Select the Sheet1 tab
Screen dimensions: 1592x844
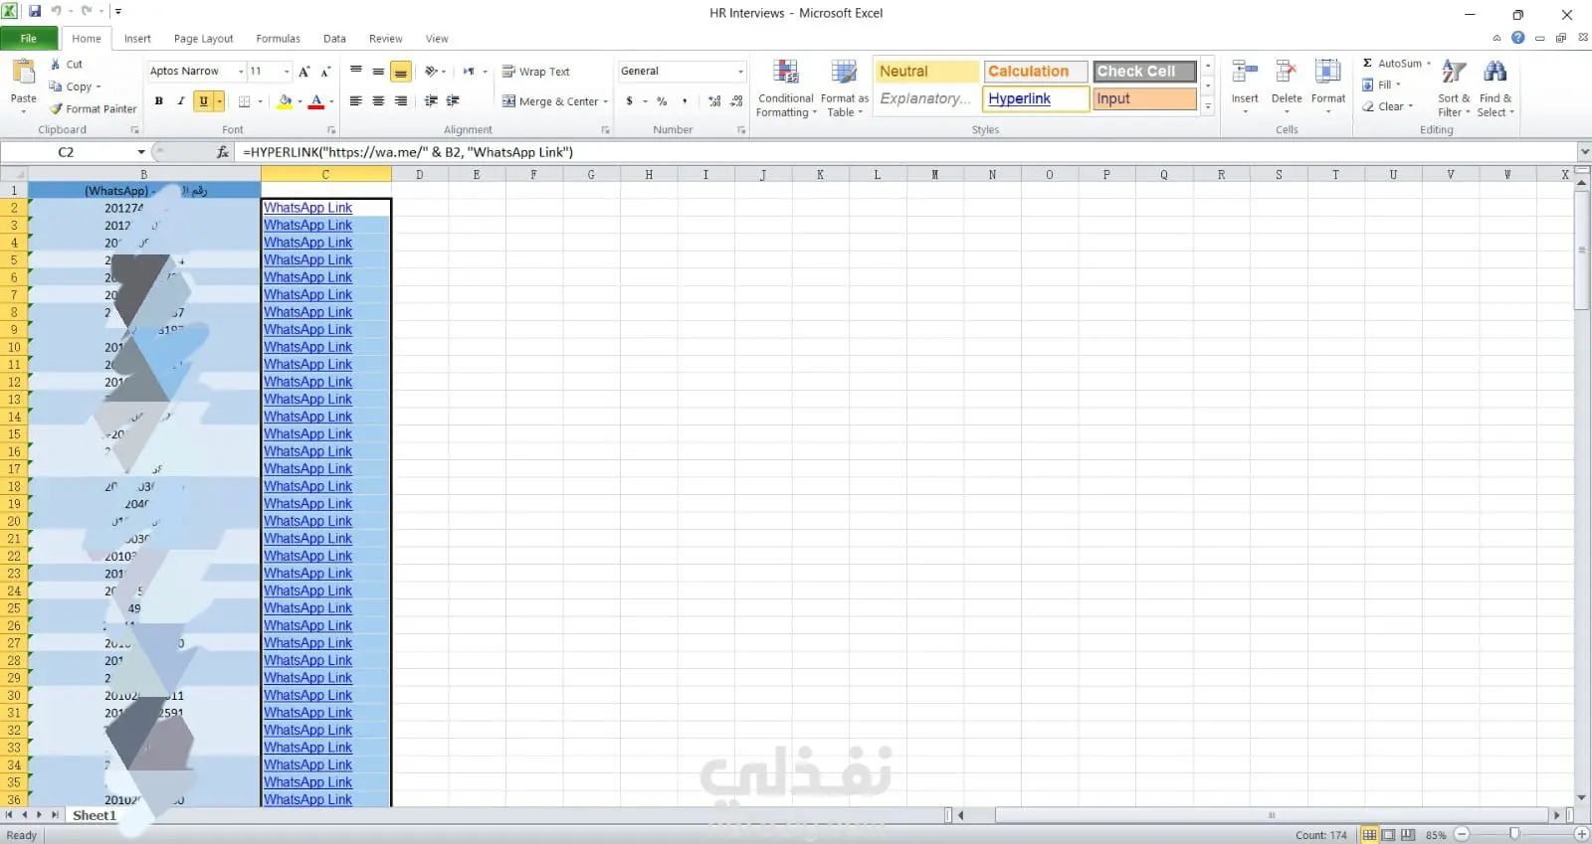[x=95, y=816]
